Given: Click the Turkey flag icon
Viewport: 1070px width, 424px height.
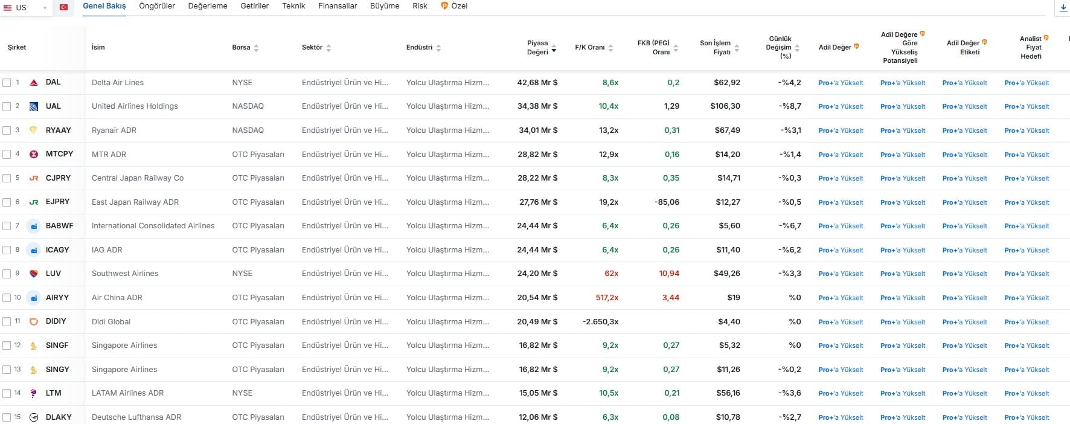Looking at the screenshot, I should pyautogui.click(x=63, y=7).
